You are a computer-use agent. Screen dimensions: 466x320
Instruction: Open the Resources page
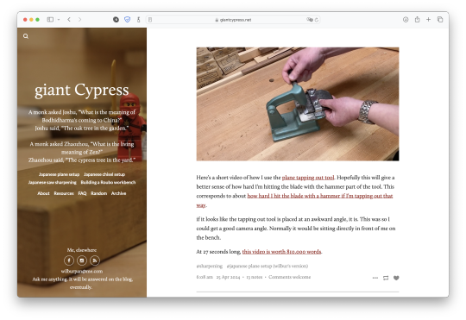[x=64, y=193]
